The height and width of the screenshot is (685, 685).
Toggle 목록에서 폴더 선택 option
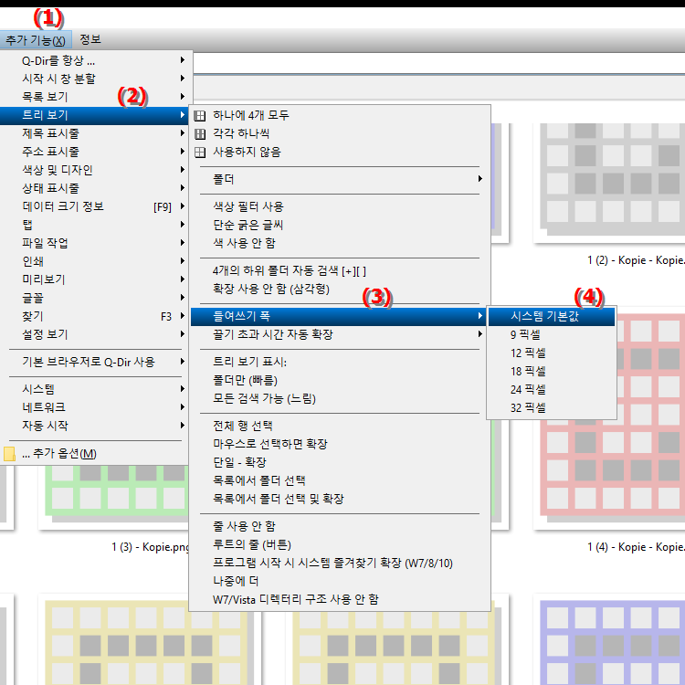pos(340,480)
